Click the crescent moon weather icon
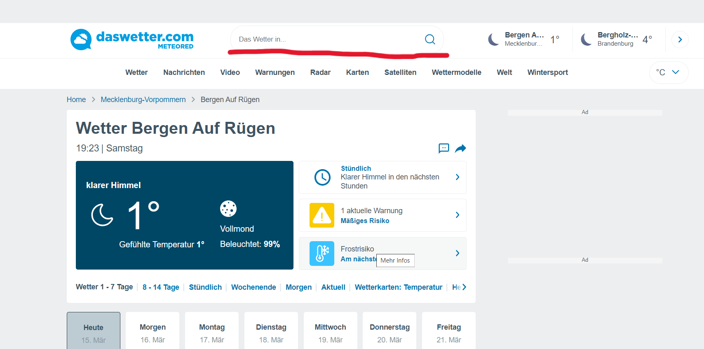The width and height of the screenshot is (704, 349). coord(102,215)
